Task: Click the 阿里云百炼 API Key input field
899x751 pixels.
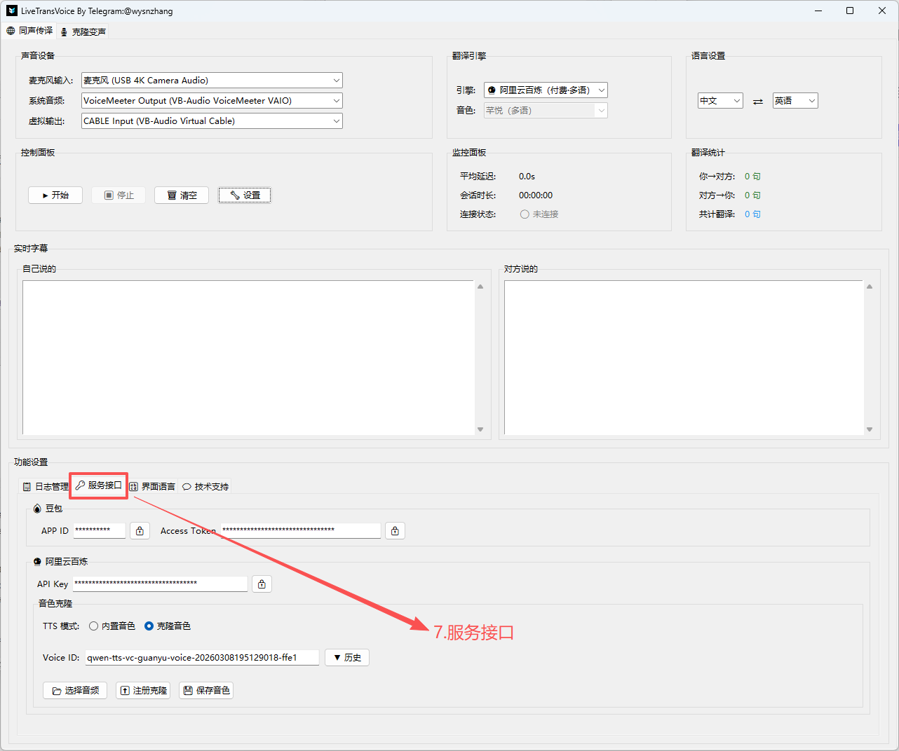Action: click(161, 584)
